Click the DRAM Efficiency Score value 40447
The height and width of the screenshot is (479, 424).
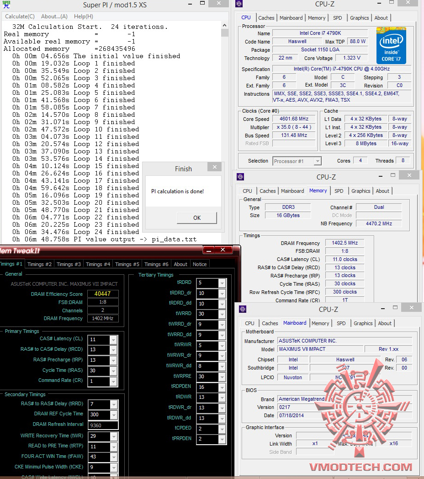pyautogui.click(x=103, y=294)
